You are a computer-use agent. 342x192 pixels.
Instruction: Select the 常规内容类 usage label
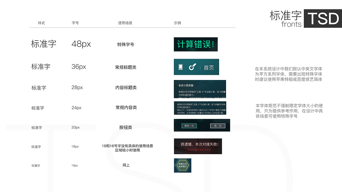click(126, 108)
